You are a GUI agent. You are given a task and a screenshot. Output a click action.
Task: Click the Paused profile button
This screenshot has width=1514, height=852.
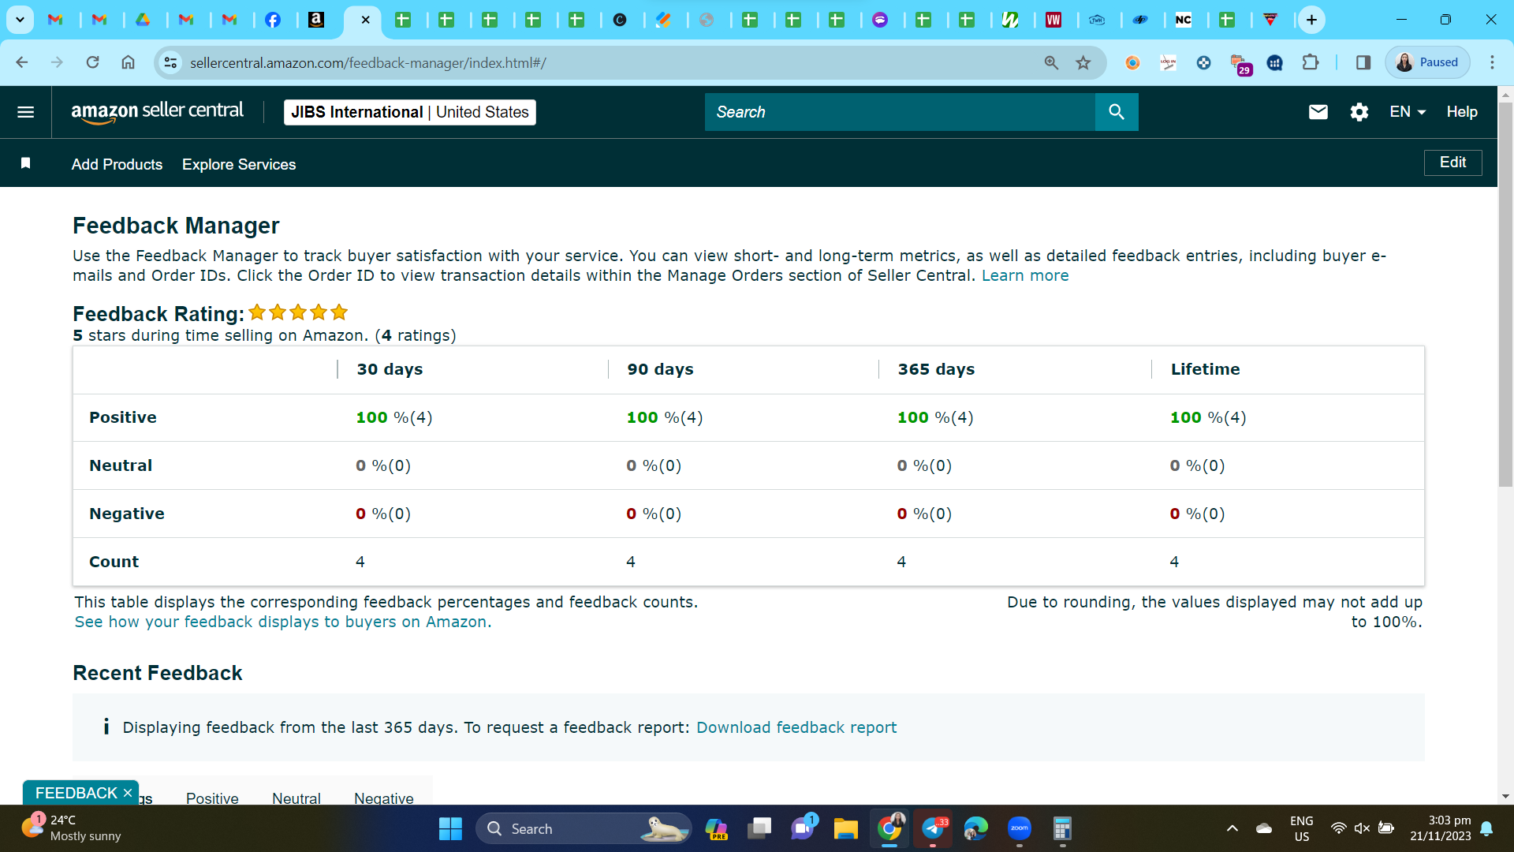point(1427,62)
